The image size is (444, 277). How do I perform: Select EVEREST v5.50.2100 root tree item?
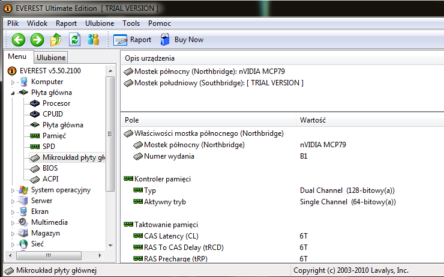click(50, 70)
